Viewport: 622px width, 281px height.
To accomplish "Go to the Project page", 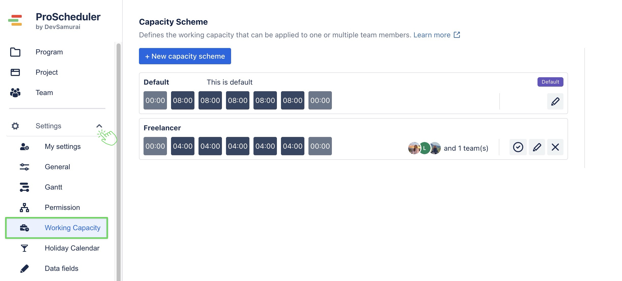I will [x=47, y=72].
